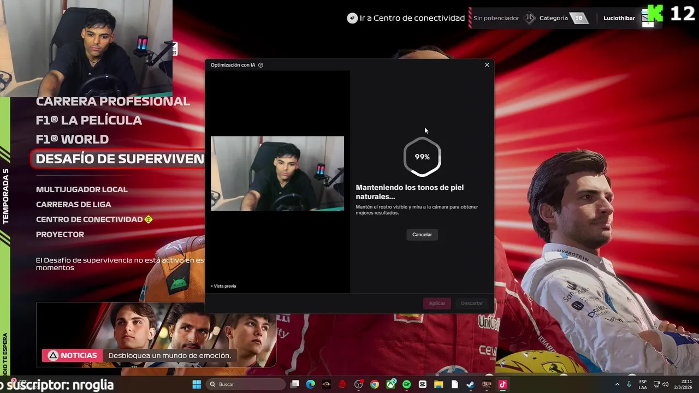
Task: Open Google Chrome from taskbar
Action: pos(375,384)
